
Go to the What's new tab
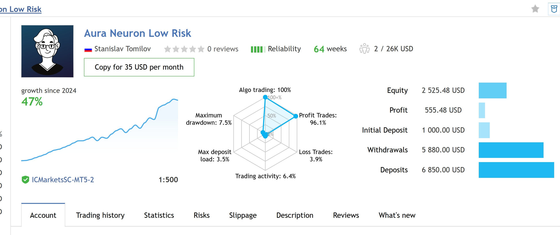click(397, 215)
